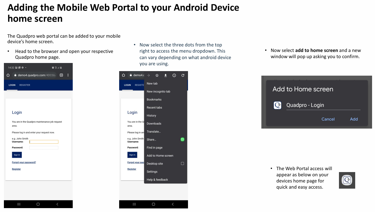Tick the Desktop site checkbox
This screenshot has height=212, width=375.
[182, 164]
